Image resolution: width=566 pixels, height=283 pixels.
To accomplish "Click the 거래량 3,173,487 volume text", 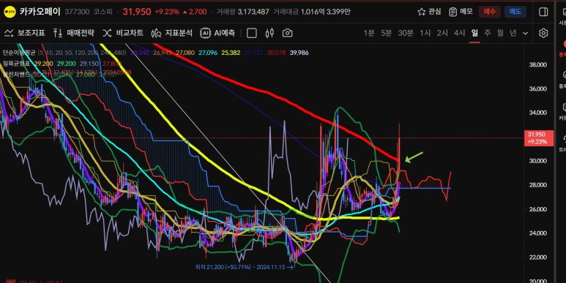I will pyautogui.click(x=242, y=12).
